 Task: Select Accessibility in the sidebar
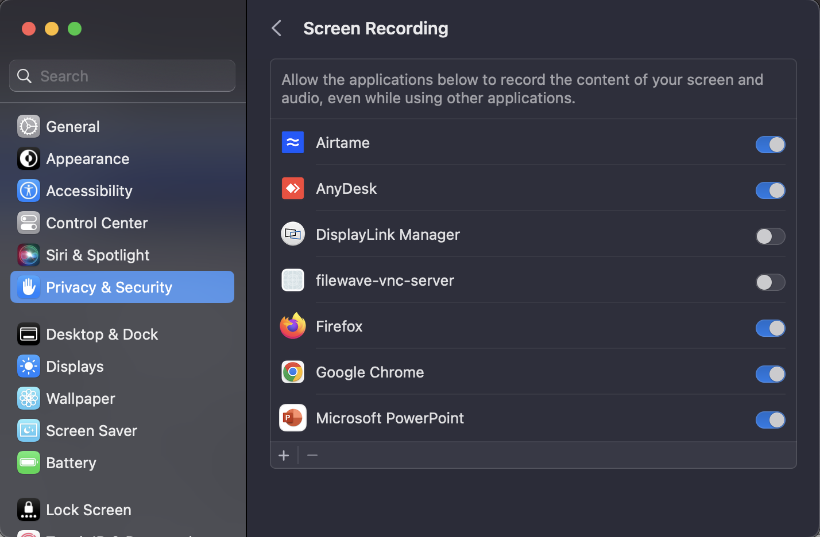tap(122, 190)
